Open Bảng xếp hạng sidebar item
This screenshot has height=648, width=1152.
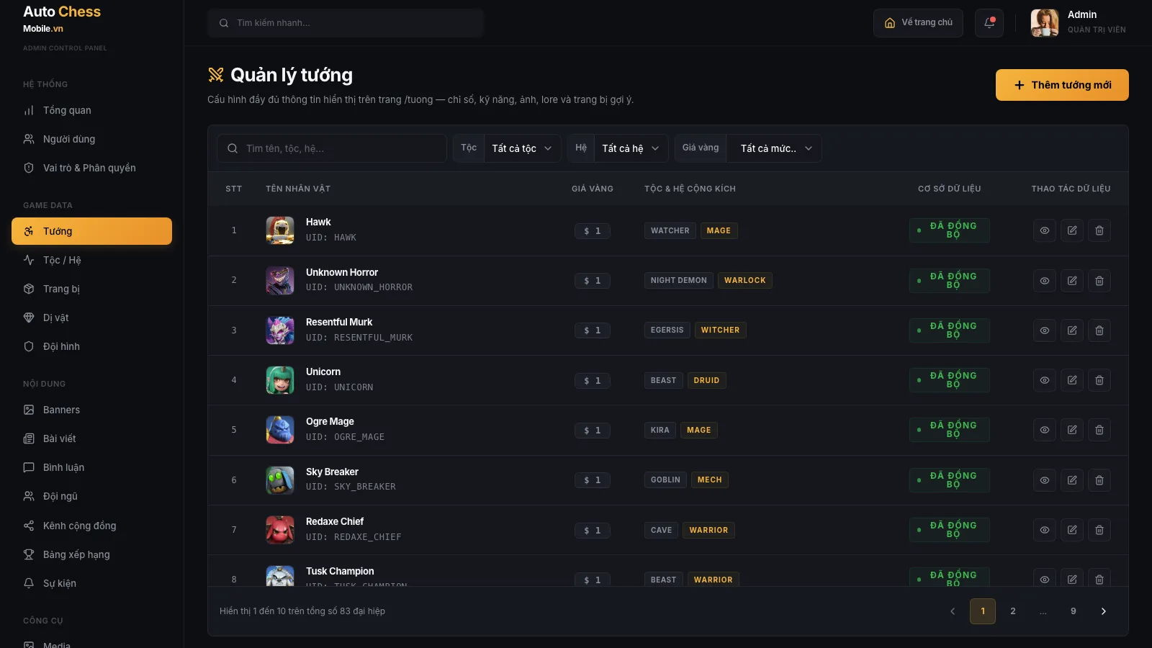91,554
